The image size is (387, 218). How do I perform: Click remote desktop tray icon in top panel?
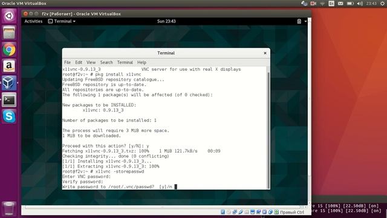click(304, 3)
